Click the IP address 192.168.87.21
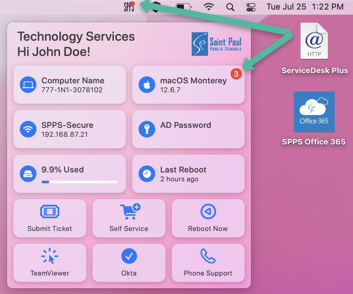 tap(64, 135)
